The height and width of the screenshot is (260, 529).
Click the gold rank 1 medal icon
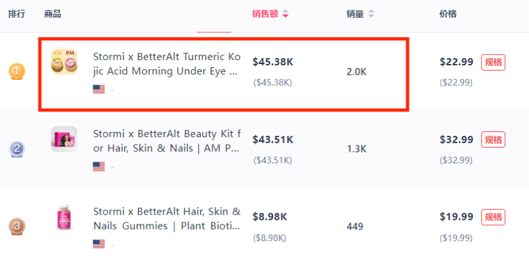17,71
